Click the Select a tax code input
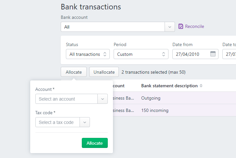 click(x=57, y=122)
